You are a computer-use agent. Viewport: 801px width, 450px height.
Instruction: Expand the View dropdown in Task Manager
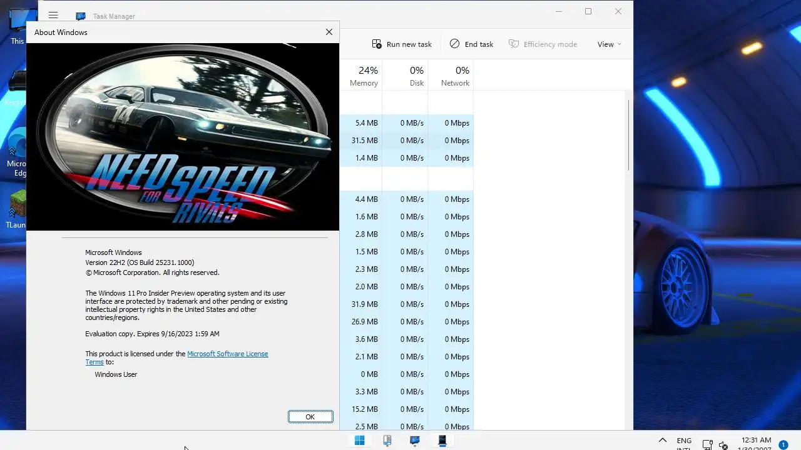pyautogui.click(x=609, y=44)
